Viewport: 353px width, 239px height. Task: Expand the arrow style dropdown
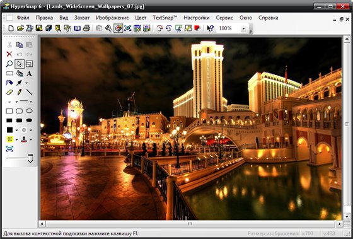pyautogui.click(x=26, y=83)
